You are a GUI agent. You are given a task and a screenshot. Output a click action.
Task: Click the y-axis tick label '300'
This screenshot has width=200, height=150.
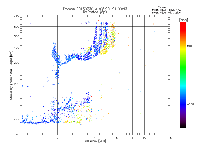[16, 63]
